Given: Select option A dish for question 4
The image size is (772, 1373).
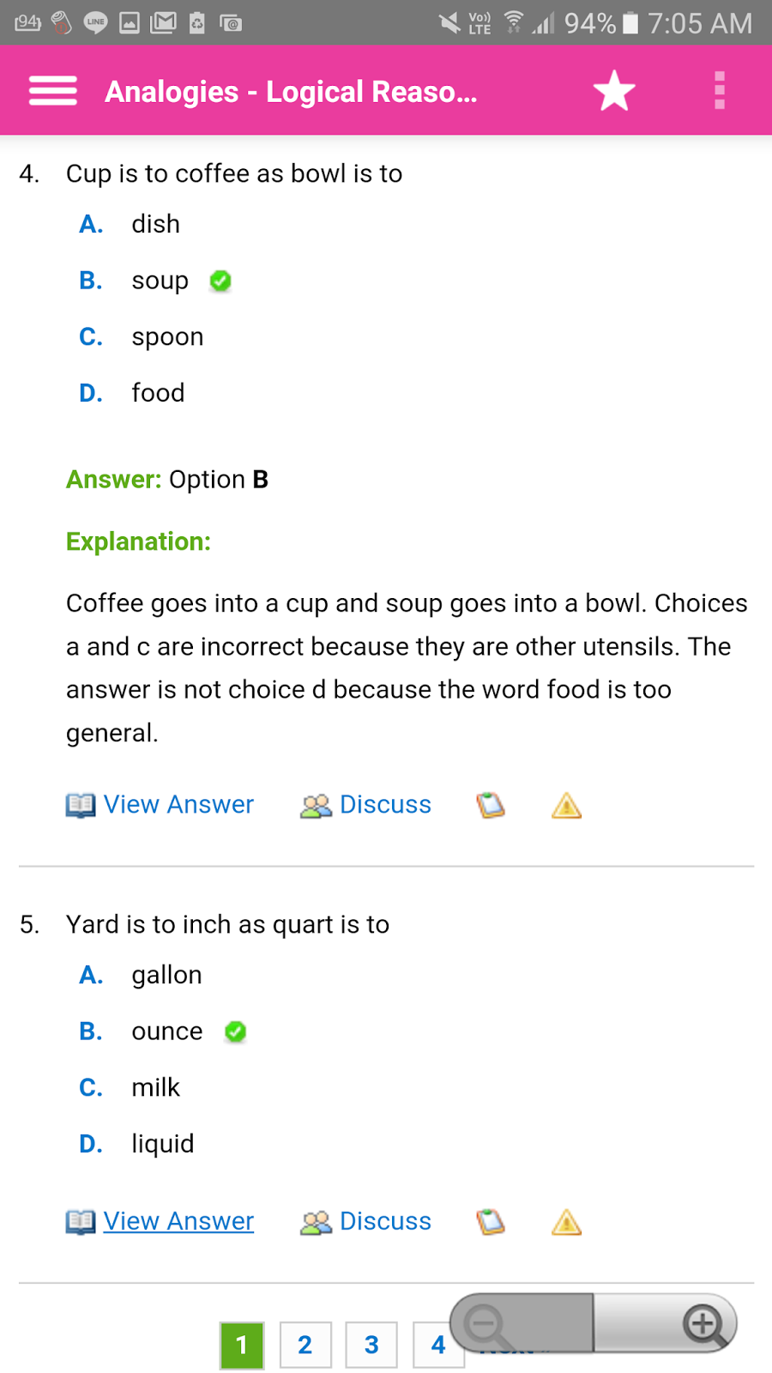Looking at the screenshot, I should click(x=155, y=224).
